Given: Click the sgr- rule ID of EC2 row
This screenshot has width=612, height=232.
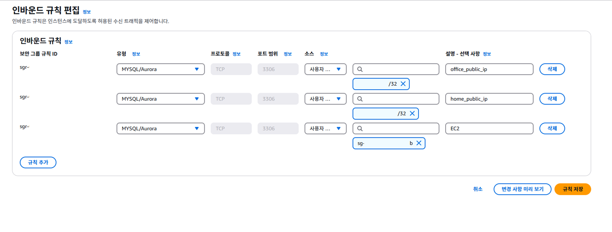Looking at the screenshot, I should 25,127.
